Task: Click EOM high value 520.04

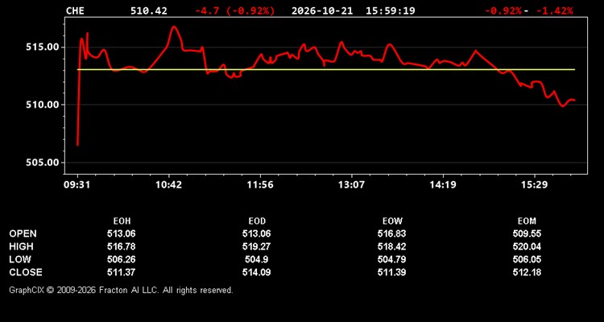Action: pyautogui.click(x=527, y=246)
